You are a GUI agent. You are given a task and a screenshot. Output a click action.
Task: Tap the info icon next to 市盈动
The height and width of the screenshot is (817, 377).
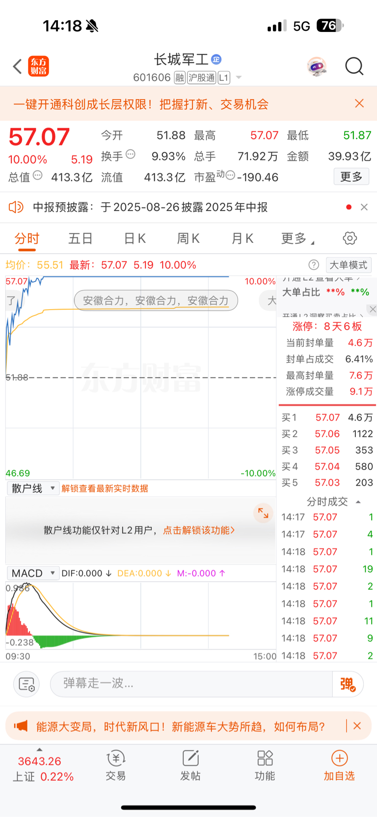click(230, 175)
